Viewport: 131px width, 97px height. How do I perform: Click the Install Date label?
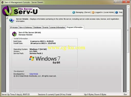point(18,43)
